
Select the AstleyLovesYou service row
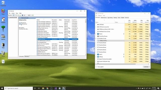pyautogui.click(x=57, y=39)
